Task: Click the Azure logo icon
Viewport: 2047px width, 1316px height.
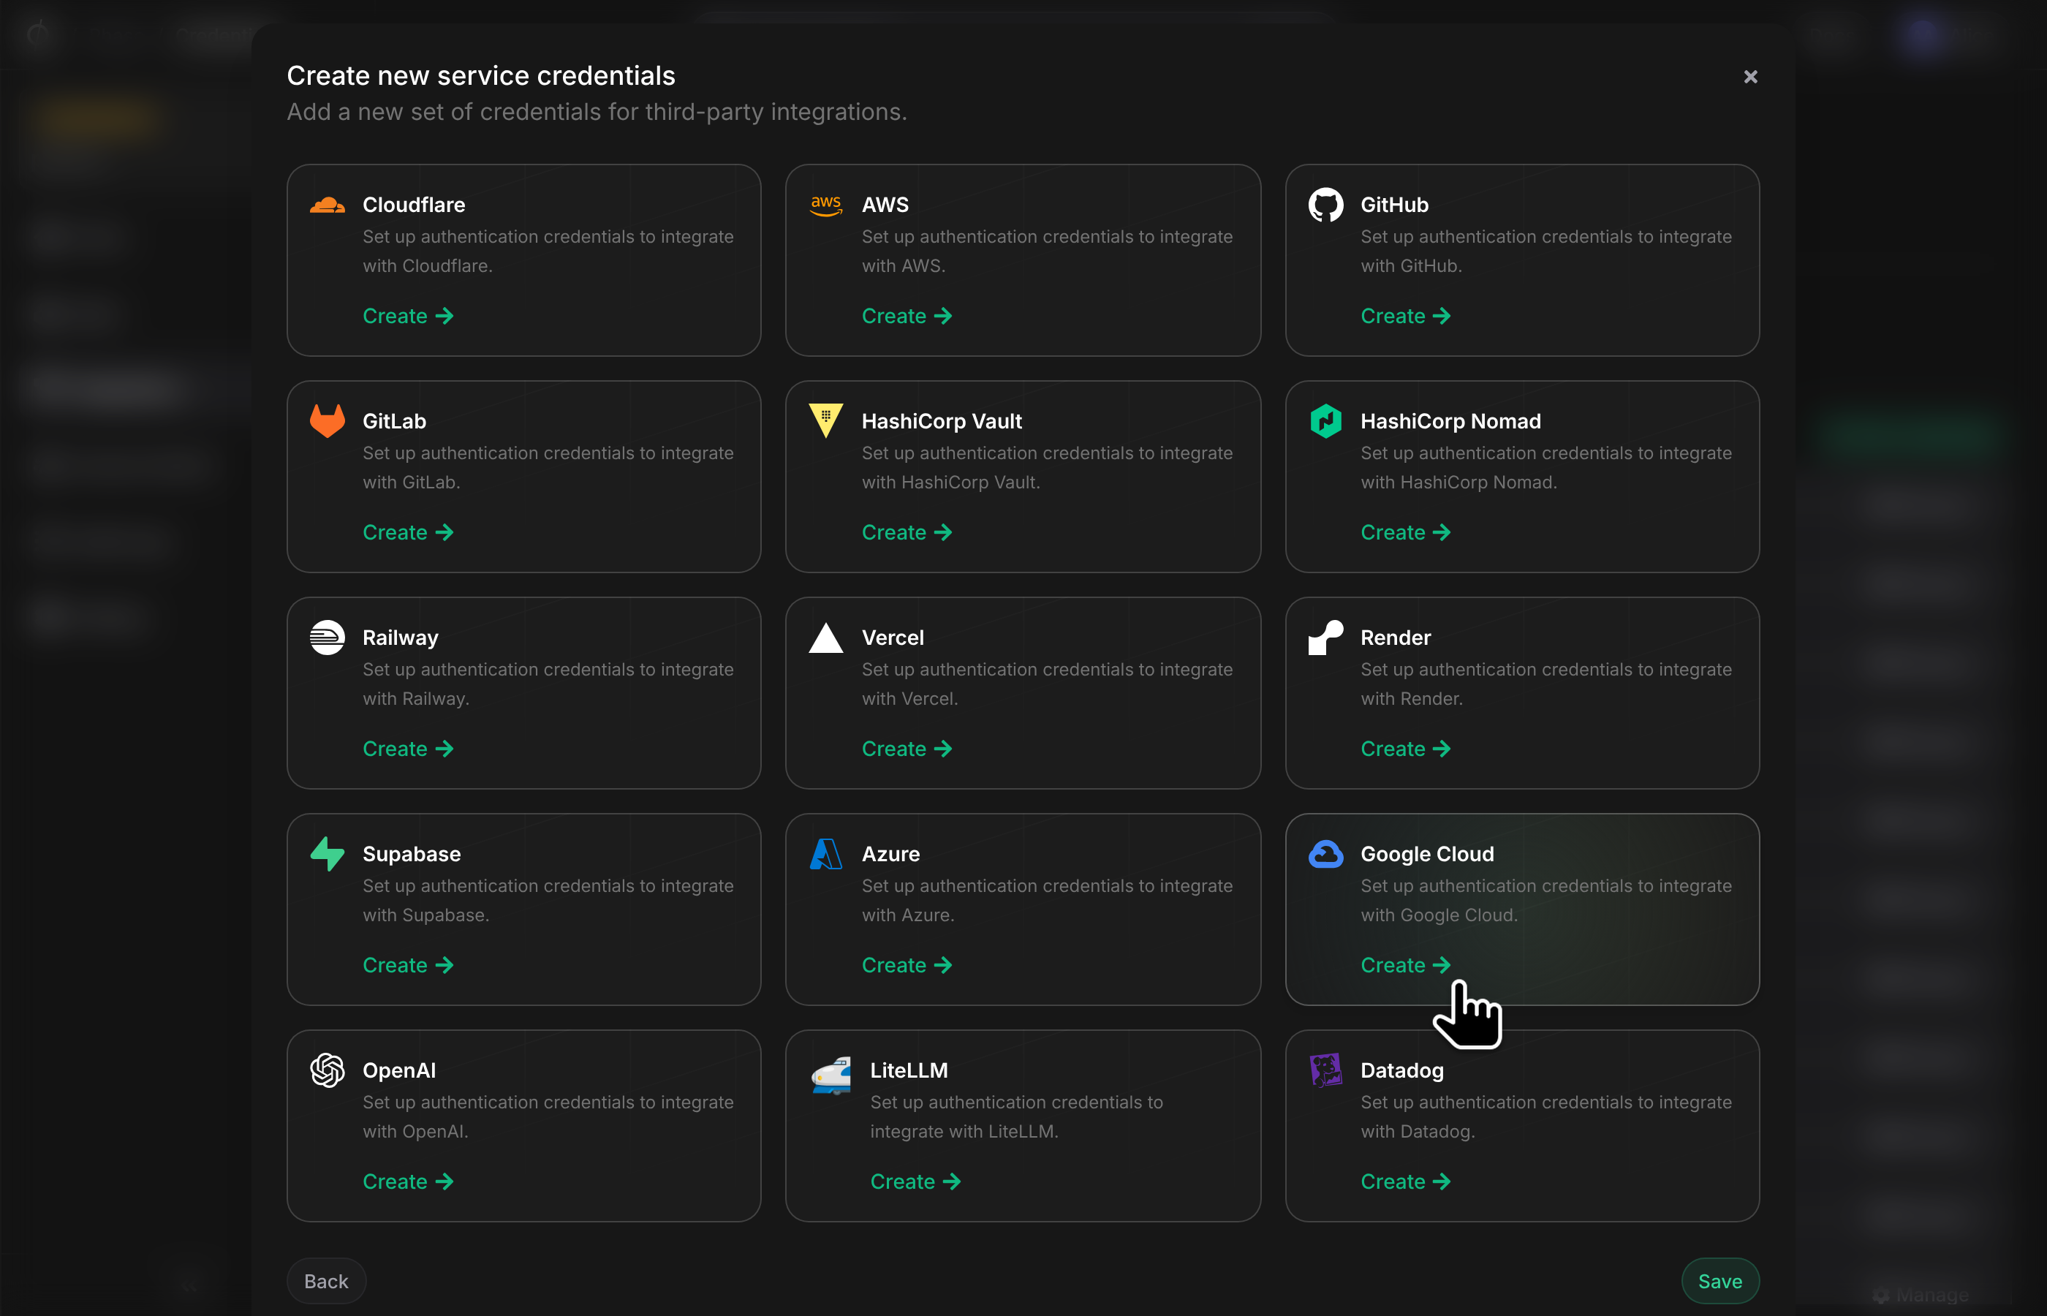Action: point(826,854)
